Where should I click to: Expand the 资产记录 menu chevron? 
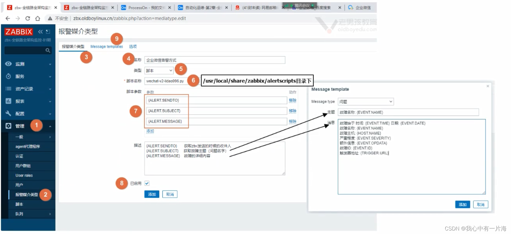pos(50,89)
